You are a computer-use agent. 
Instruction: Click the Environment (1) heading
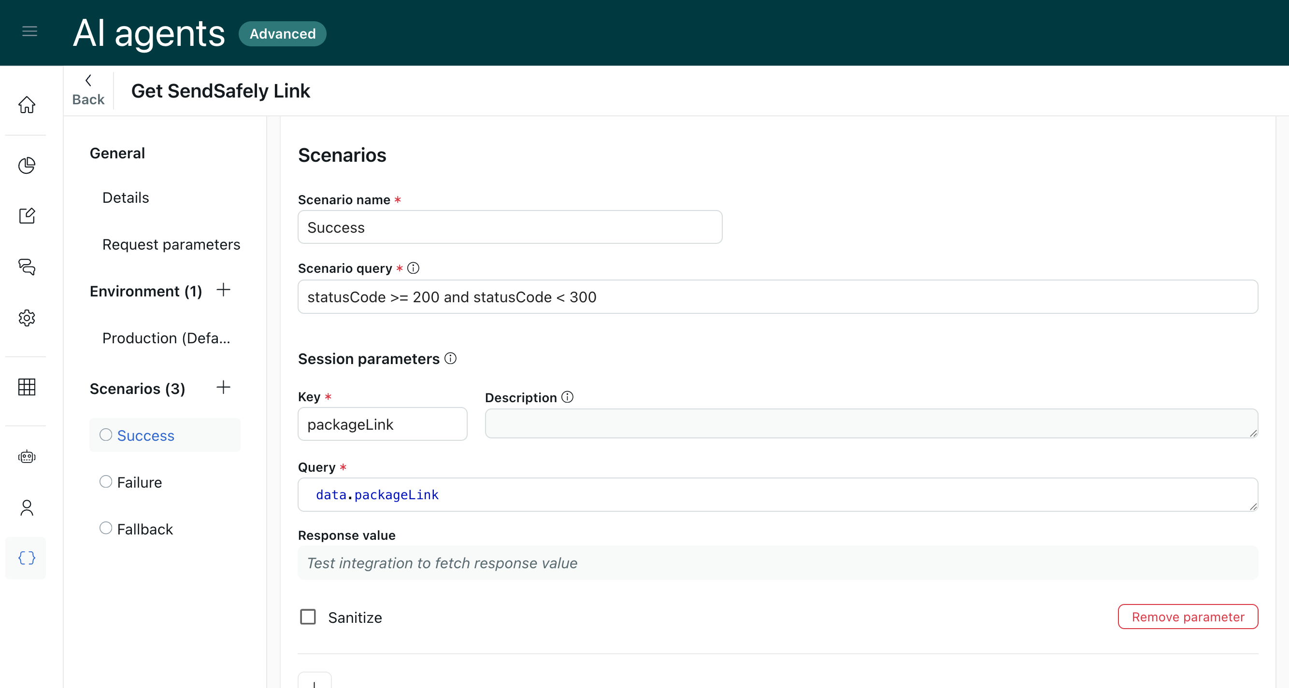146,292
